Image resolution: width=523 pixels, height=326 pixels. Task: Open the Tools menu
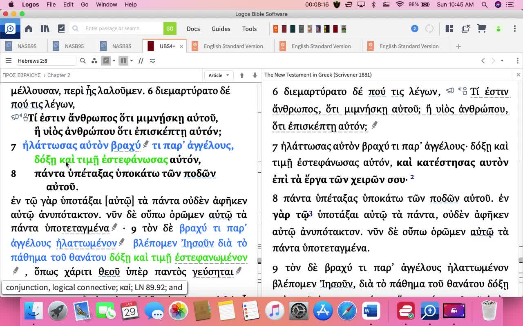click(249, 29)
